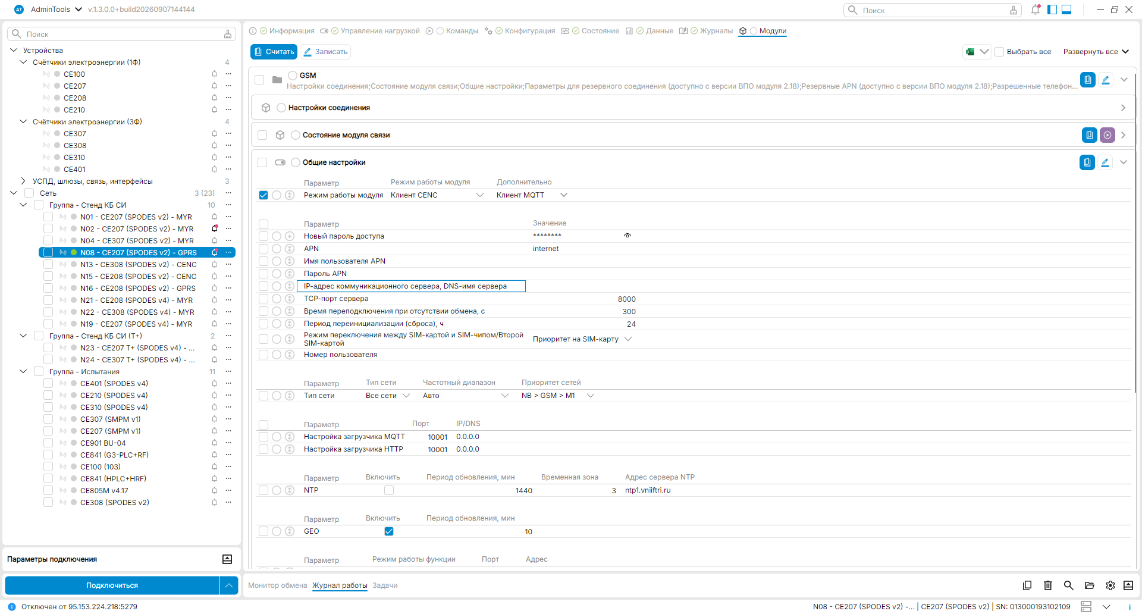Click the IP-адрес коммуникационного сервера field

coord(411,286)
